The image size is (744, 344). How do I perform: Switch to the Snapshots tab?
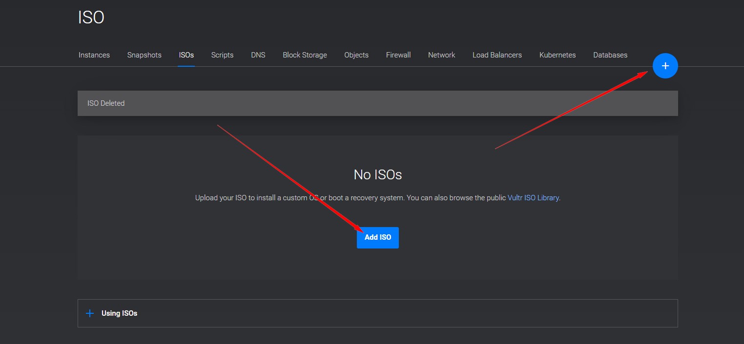[x=144, y=55]
